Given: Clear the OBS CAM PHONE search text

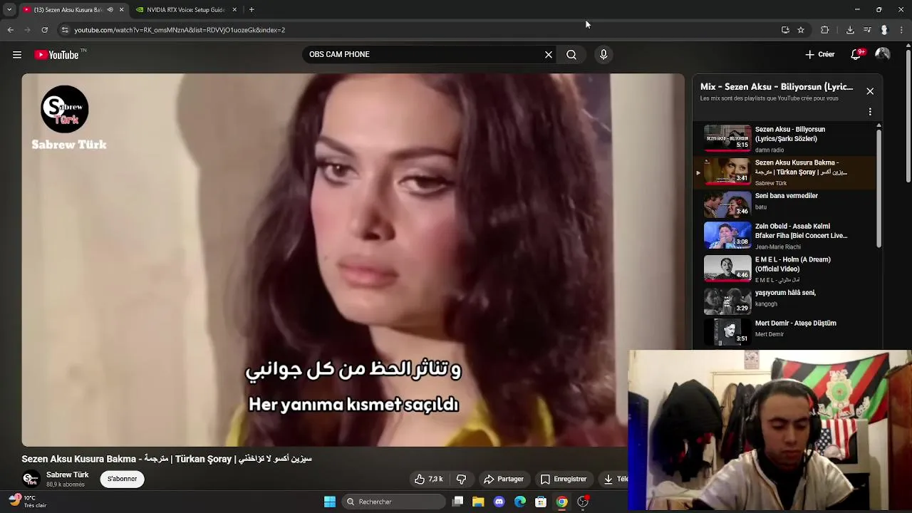Looking at the screenshot, I should click(x=549, y=55).
